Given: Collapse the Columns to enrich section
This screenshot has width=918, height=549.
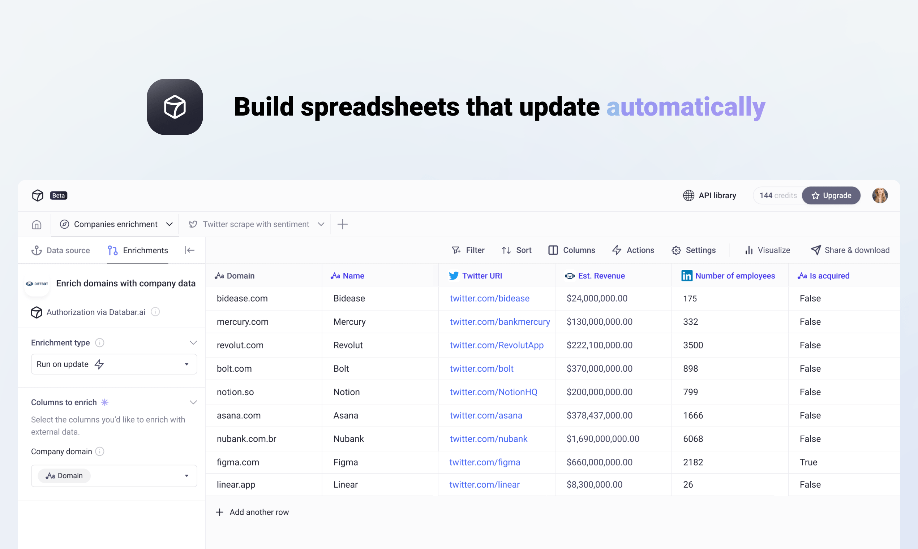Looking at the screenshot, I should (194, 402).
